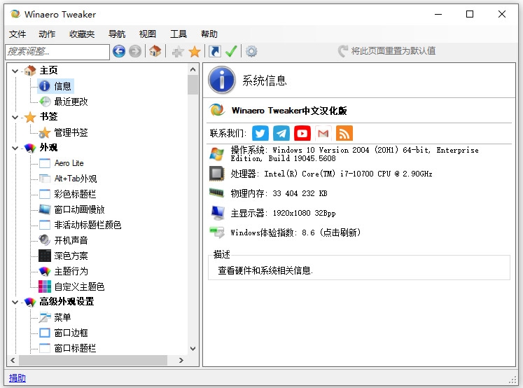The height and width of the screenshot is (388, 523).
Task: Open the 收藏夹 menu
Action: click(82, 34)
